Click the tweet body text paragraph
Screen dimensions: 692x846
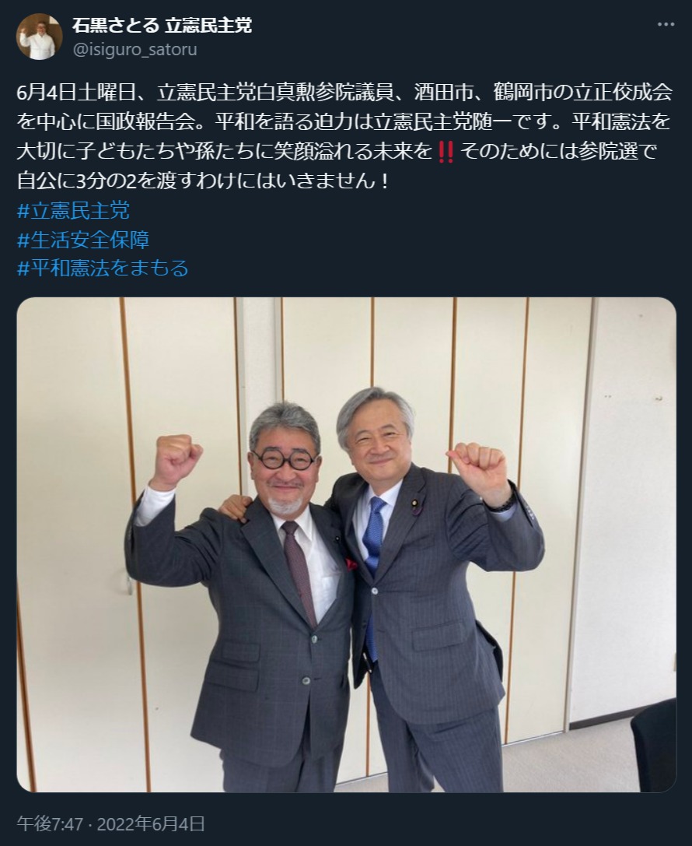(345, 136)
